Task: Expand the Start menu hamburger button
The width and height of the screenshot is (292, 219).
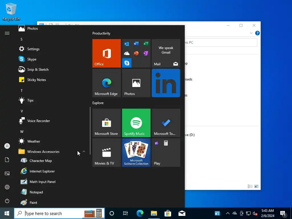Action: 7,33
